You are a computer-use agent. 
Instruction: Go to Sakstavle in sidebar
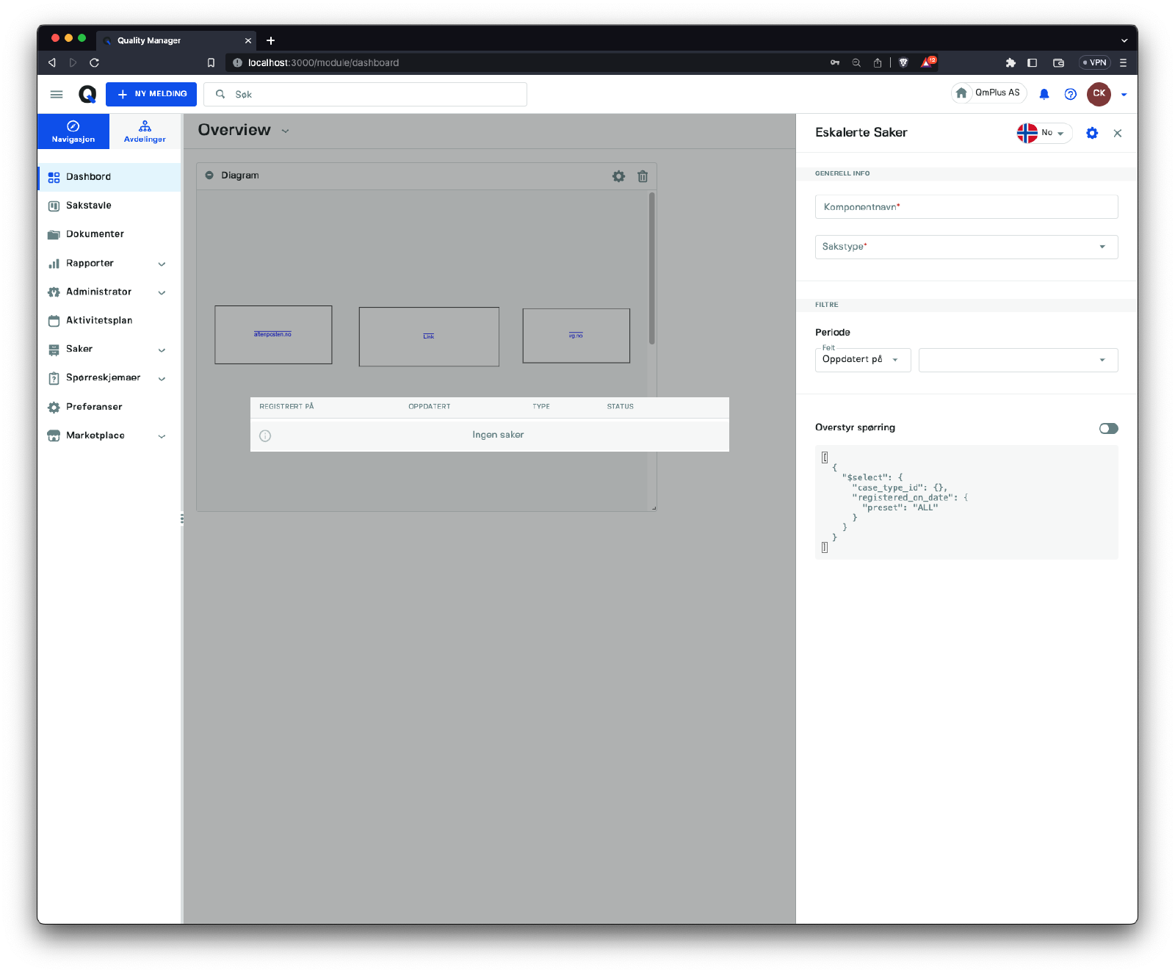coord(89,206)
